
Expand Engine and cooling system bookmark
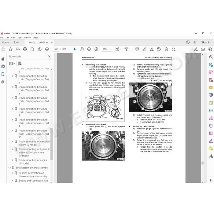12,181
